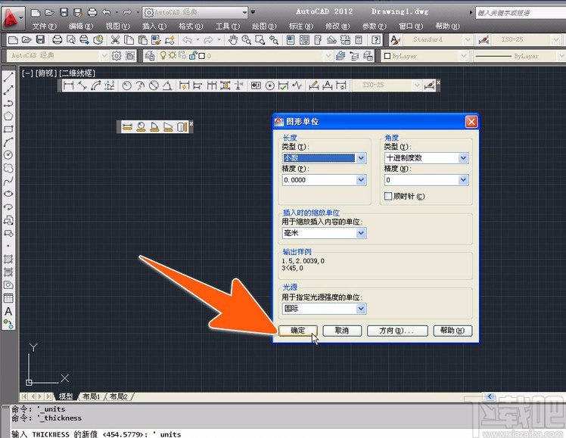Select the Pan hand tool
Image resolution: width=566 pixels, height=438 pixels.
(233, 39)
